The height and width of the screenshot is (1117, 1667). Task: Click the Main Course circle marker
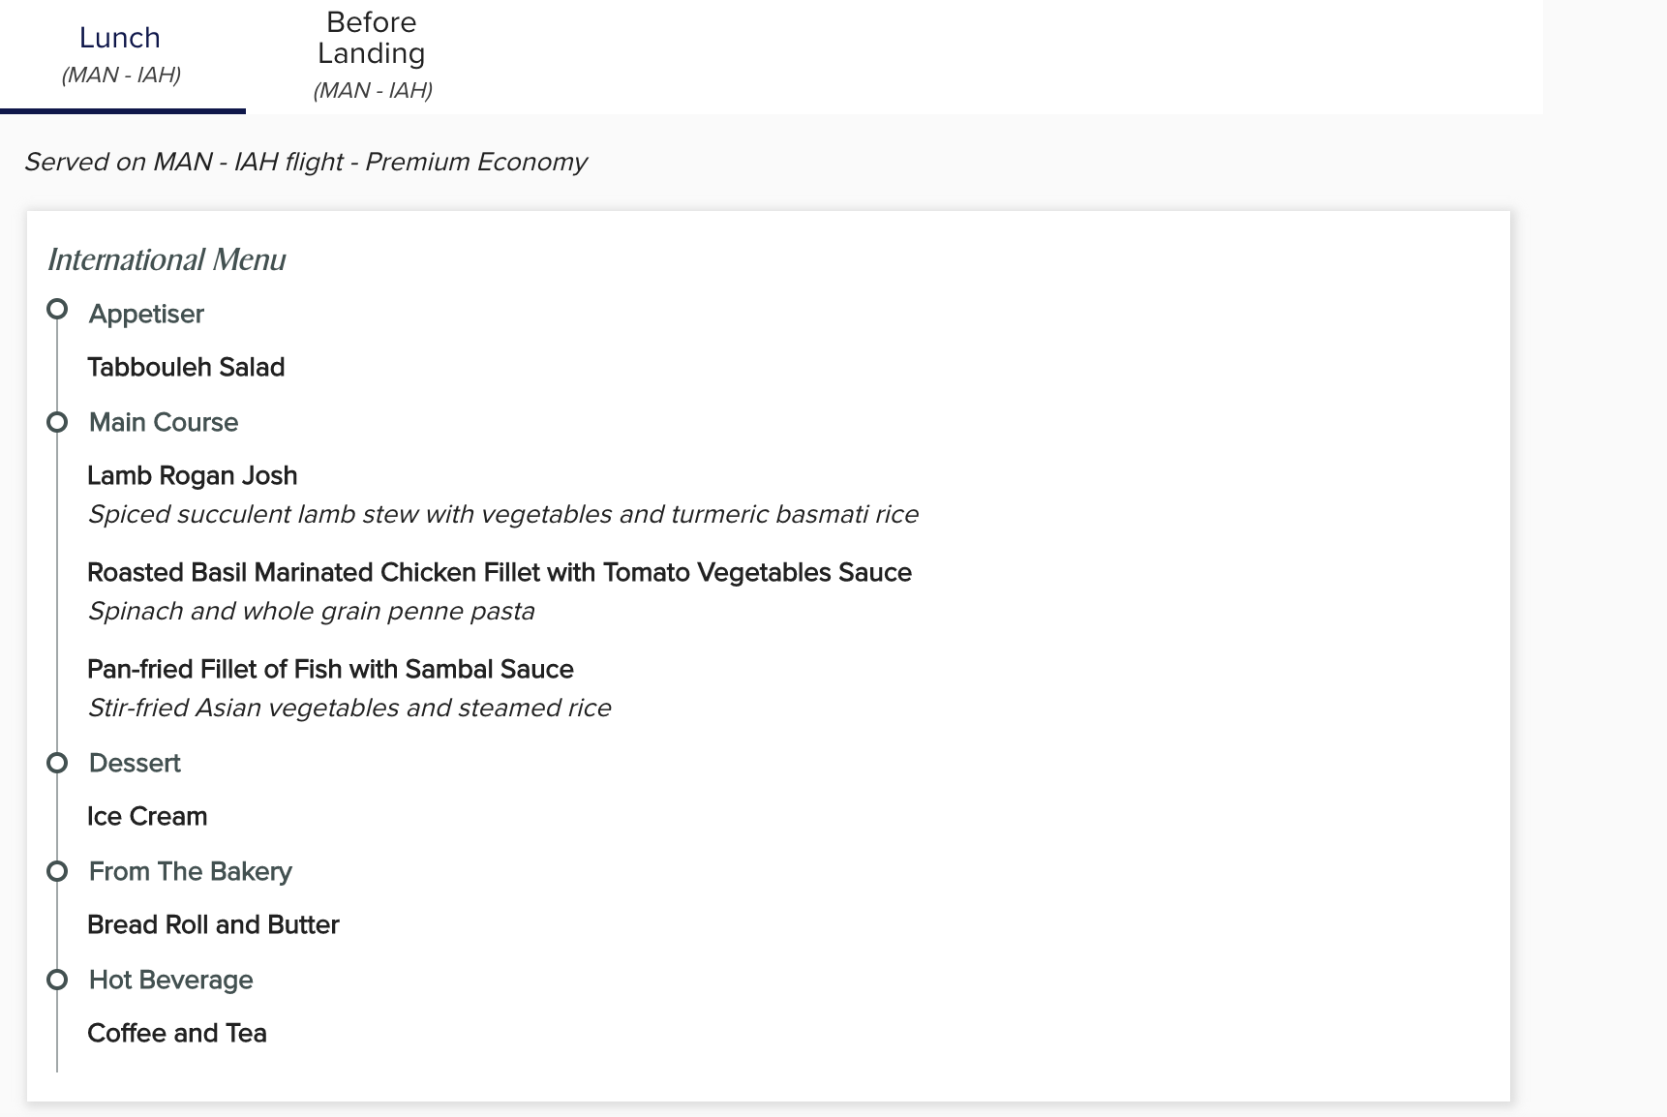point(57,422)
